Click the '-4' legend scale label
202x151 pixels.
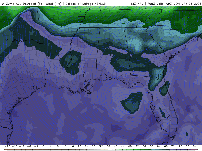point(36,146)
